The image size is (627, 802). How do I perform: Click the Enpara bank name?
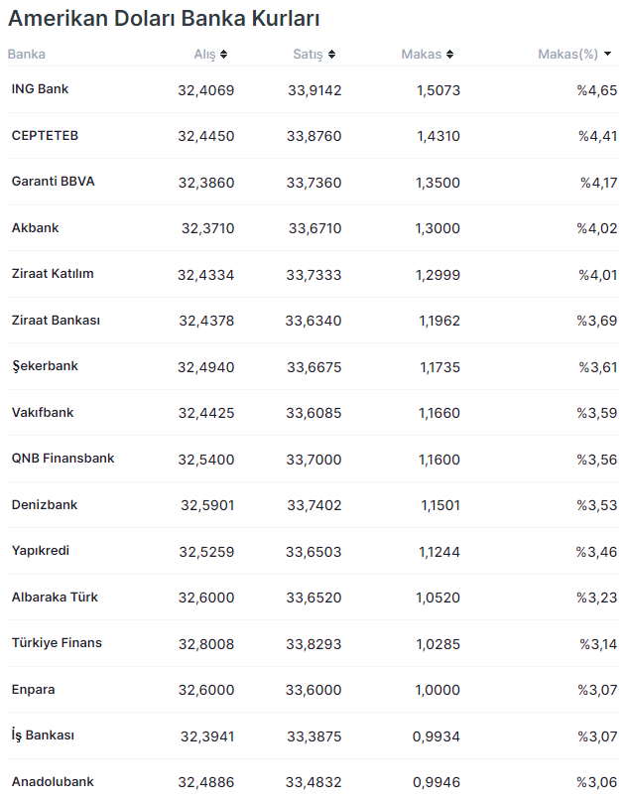34,690
